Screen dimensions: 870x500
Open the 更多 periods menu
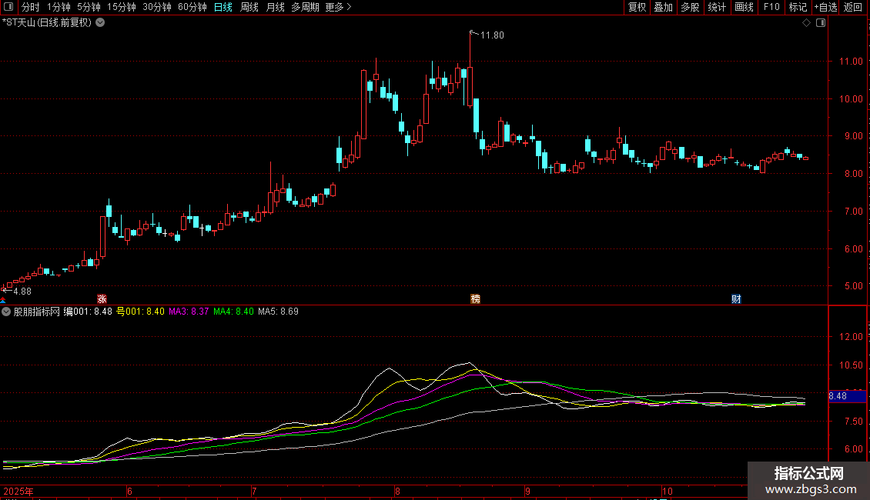338,7
